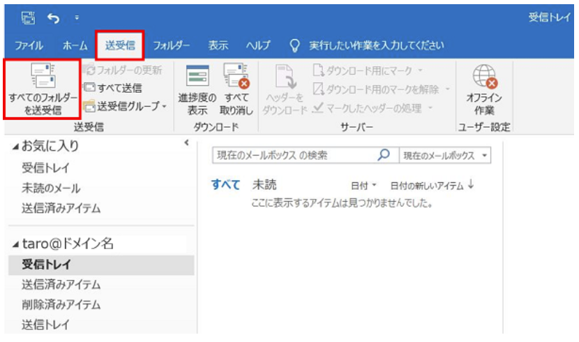
Task: Show All messages filter (すべて)
Action: [x=225, y=185]
